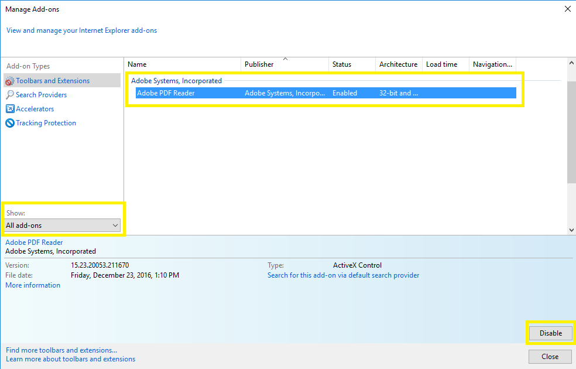Click the Accelerators arrow icon

click(x=10, y=109)
